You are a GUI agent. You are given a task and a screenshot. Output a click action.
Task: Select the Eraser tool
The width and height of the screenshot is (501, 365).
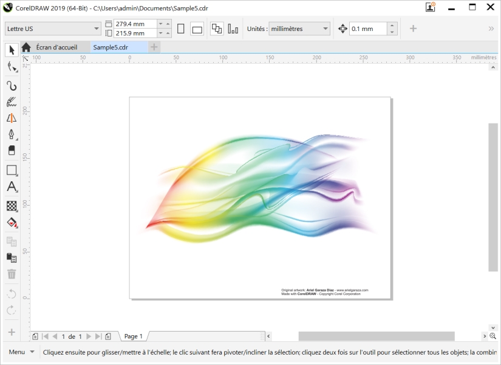pyautogui.click(x=11, y=150)
